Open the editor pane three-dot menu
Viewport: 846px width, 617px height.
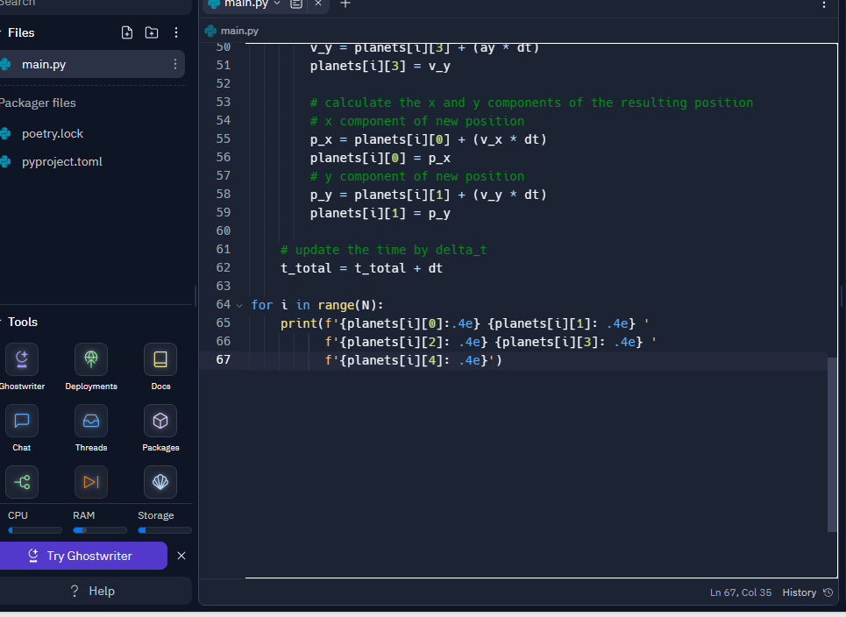[x=823, y=5]
